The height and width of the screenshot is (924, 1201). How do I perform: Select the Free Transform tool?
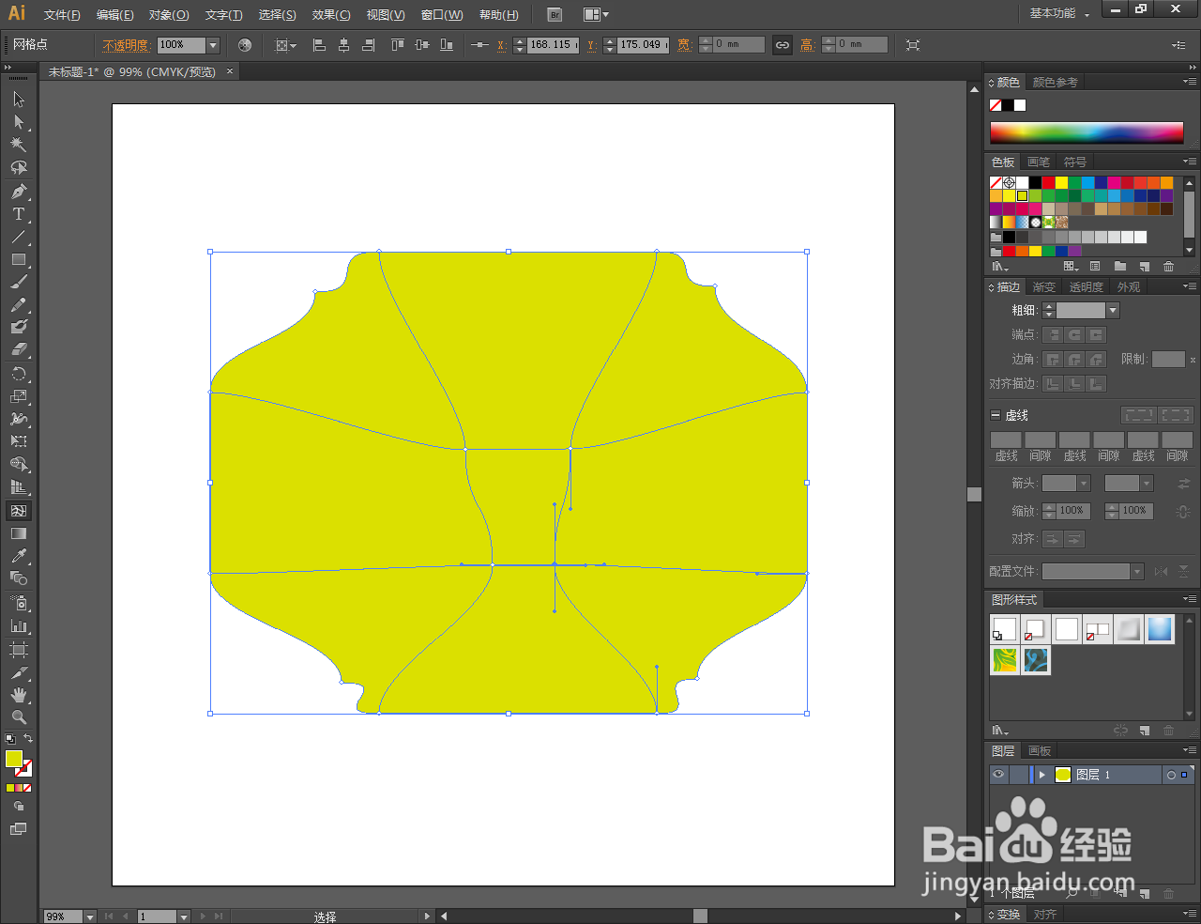coord(19,441)
